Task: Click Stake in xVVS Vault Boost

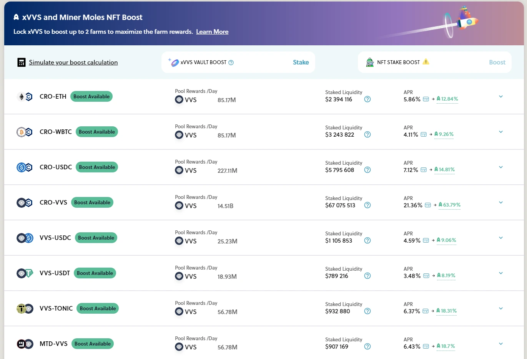Action: point(301,62)
